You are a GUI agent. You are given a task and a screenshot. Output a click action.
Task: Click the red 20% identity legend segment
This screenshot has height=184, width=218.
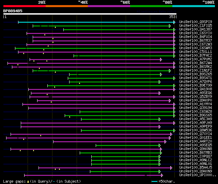tap(25, 6)
